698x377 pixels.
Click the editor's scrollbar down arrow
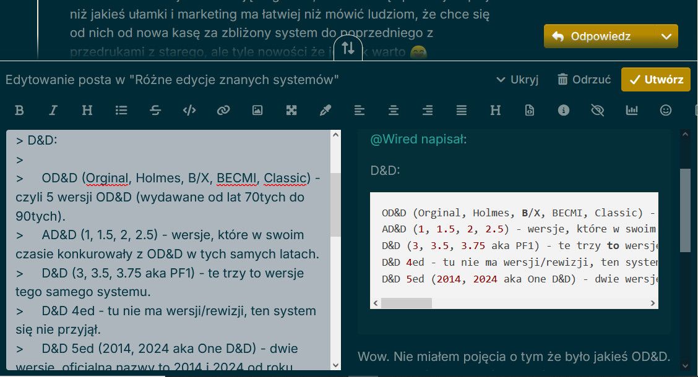[335, 365]
